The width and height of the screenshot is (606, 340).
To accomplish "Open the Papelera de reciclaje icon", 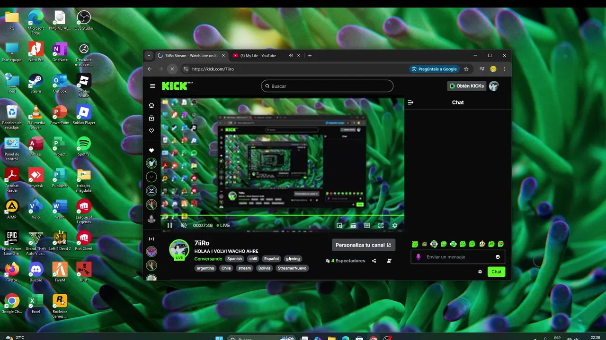I will [x=12, y=117].
